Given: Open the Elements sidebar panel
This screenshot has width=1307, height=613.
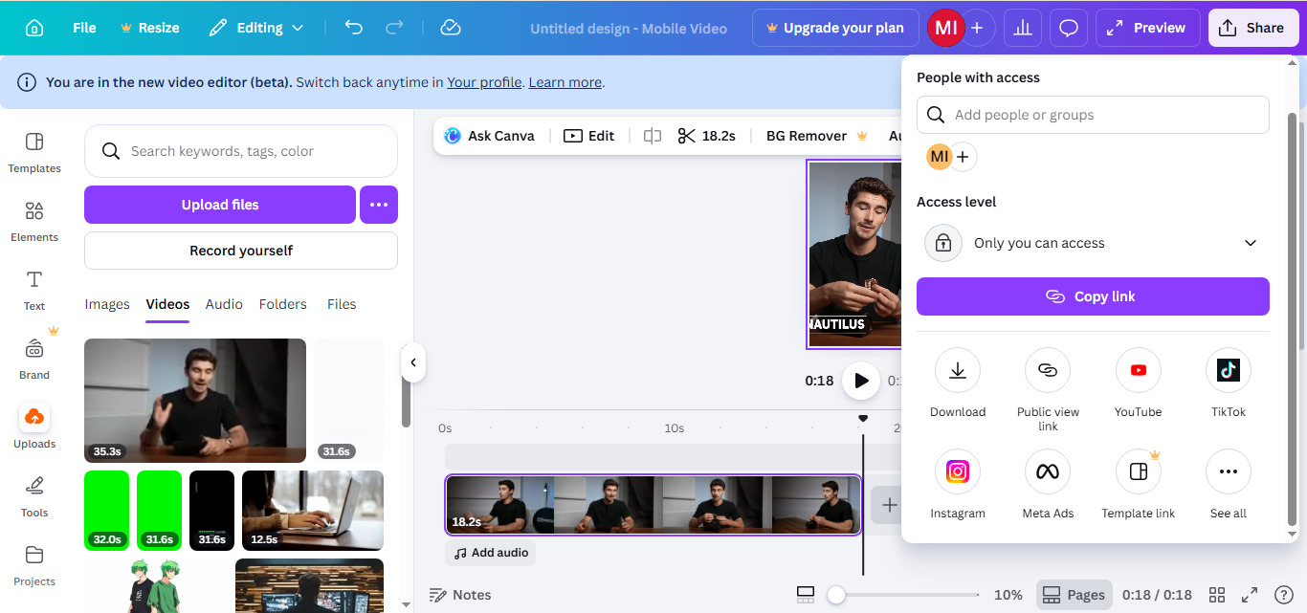Looking at the screenshot, I should pyautogui.click(x=34, y=220).
